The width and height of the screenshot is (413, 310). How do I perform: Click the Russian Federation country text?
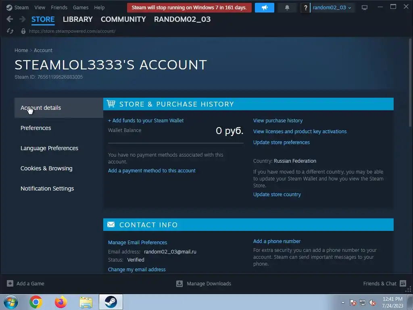(295, 161)
